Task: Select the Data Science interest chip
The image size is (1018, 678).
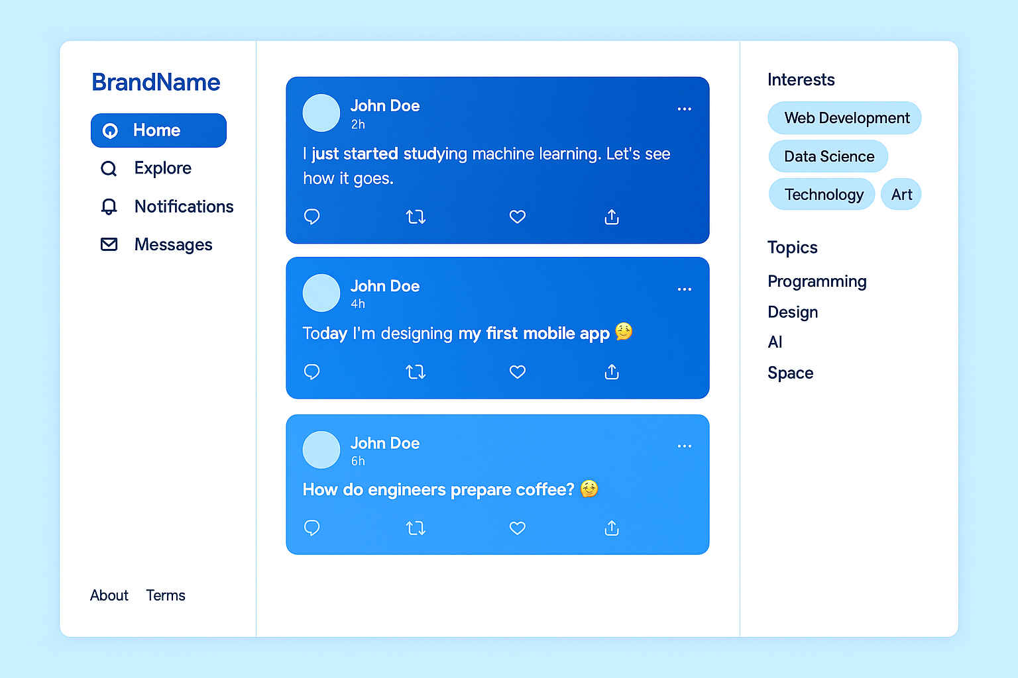Action: (x=828, y=156)
